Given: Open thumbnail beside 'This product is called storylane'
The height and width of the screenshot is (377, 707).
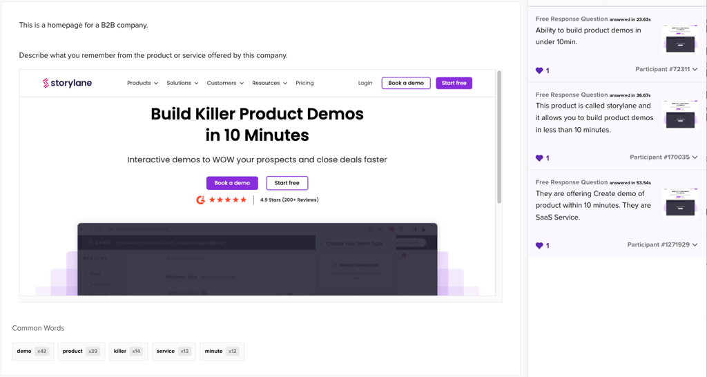Looking at the screenshot, I should pos(680,115).
